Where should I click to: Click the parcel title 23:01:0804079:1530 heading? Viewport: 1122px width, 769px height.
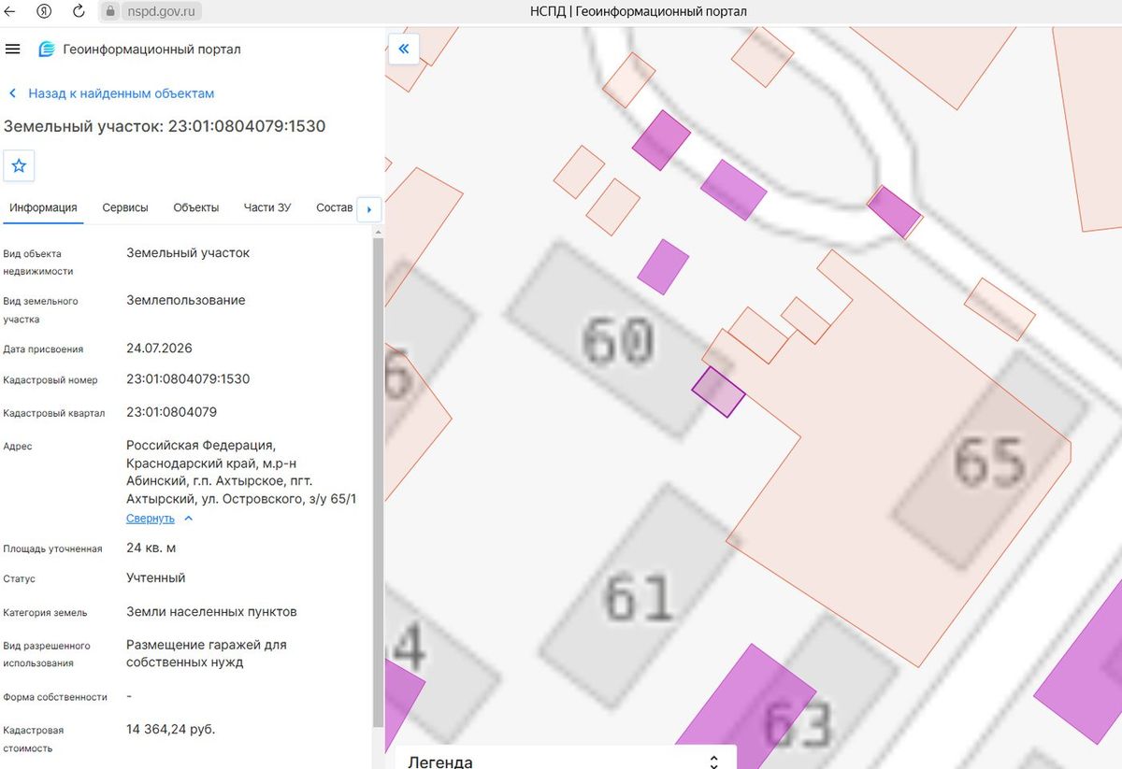tap(165, 126)
